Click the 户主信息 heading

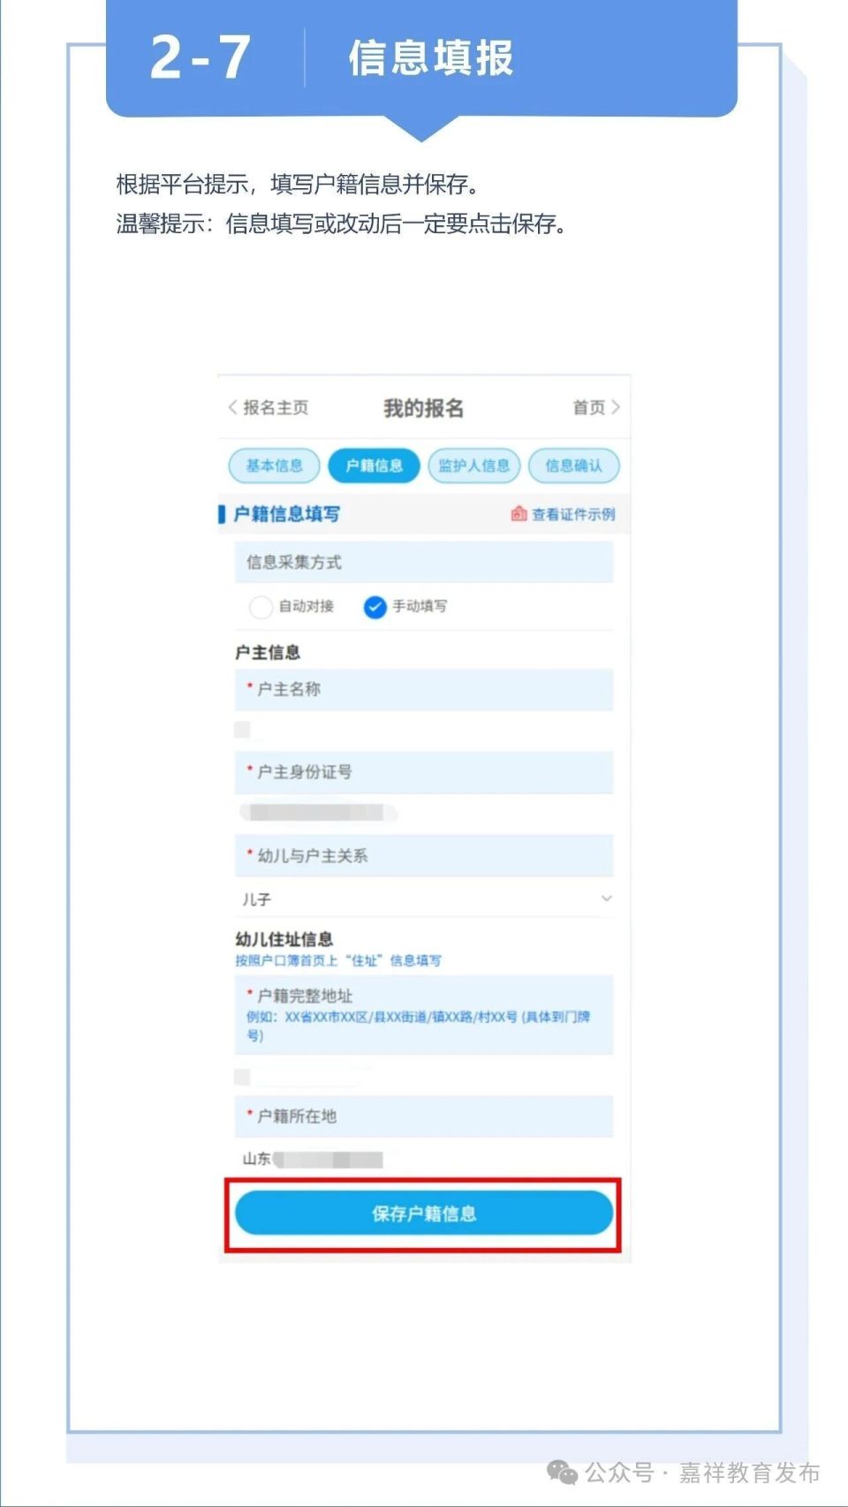[x=268, y=653]
